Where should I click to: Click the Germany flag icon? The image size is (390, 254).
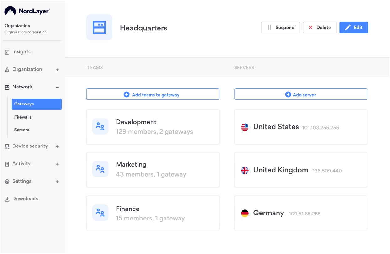[244, 213]
